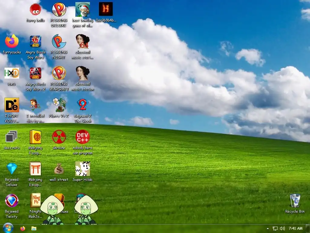Open the Windows Start menu orb
This screenshot has width=310, height=233.
[8, 228]
